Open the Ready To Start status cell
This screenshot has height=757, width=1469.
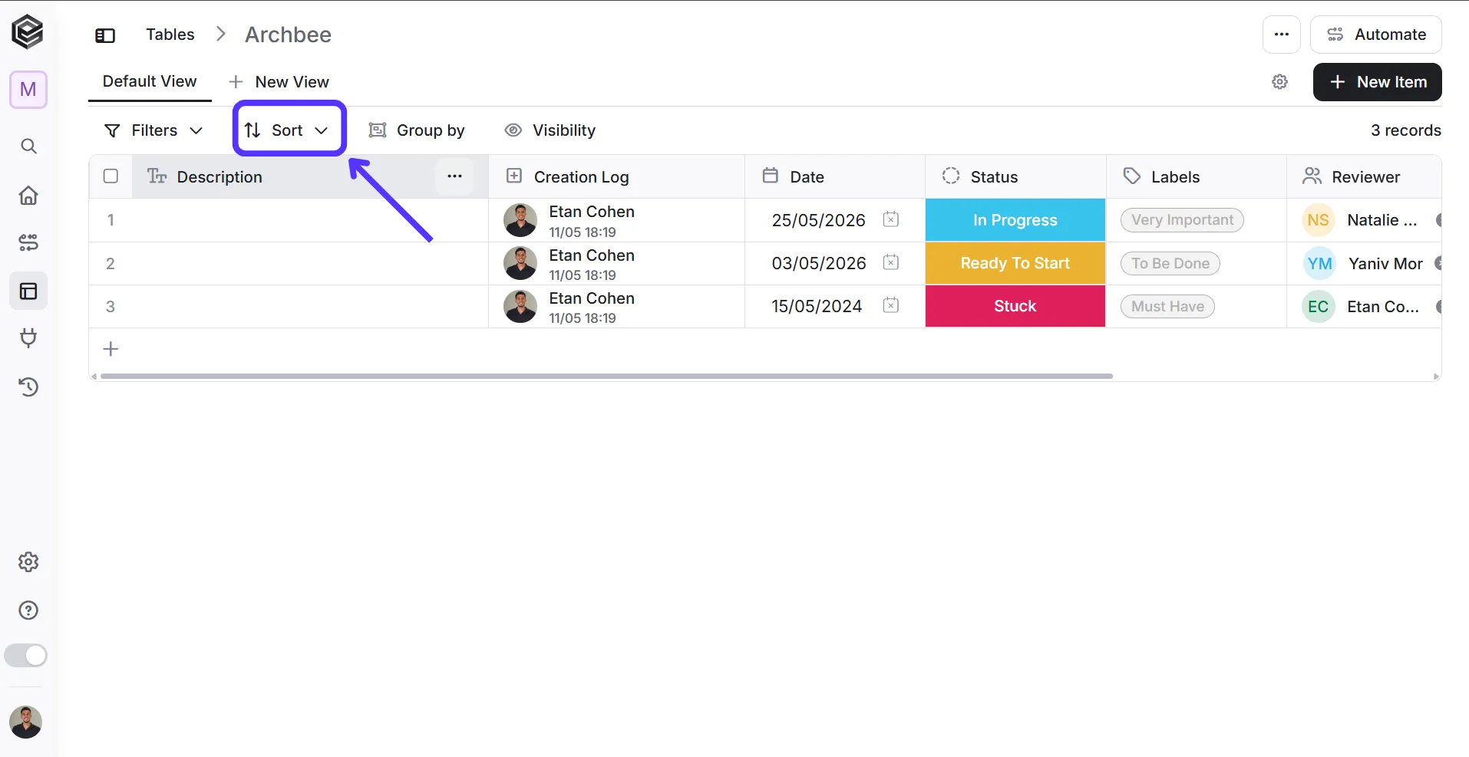point(1015,263)
